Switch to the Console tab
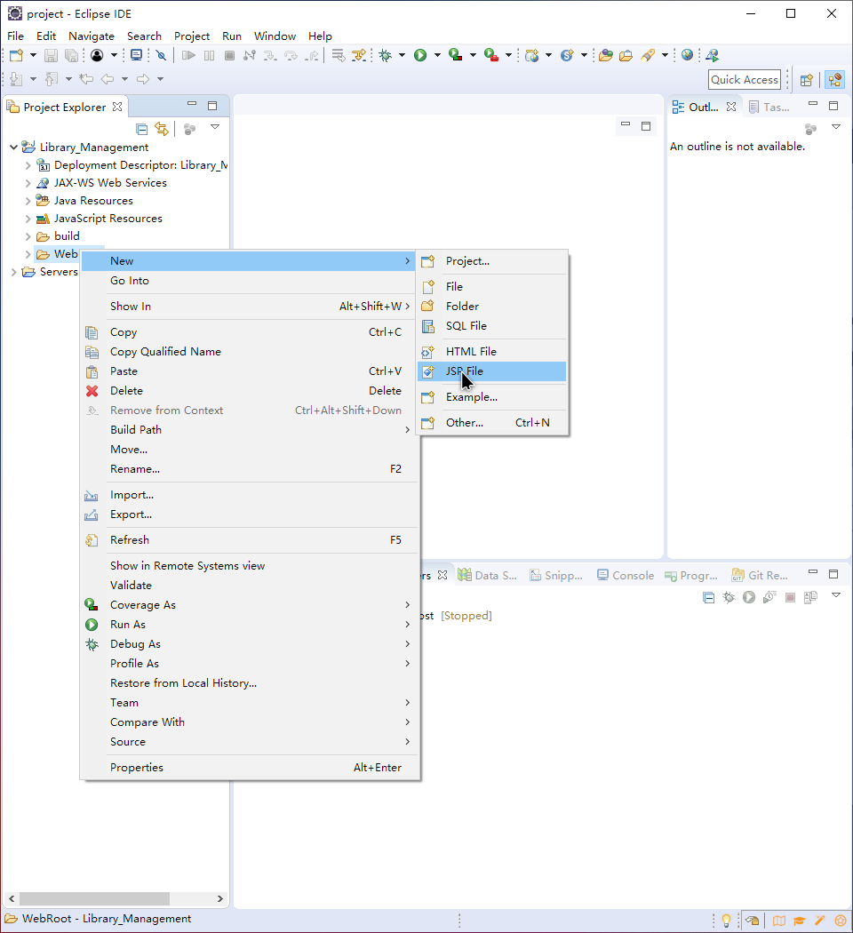853x933 pixels. pos(626,576)
